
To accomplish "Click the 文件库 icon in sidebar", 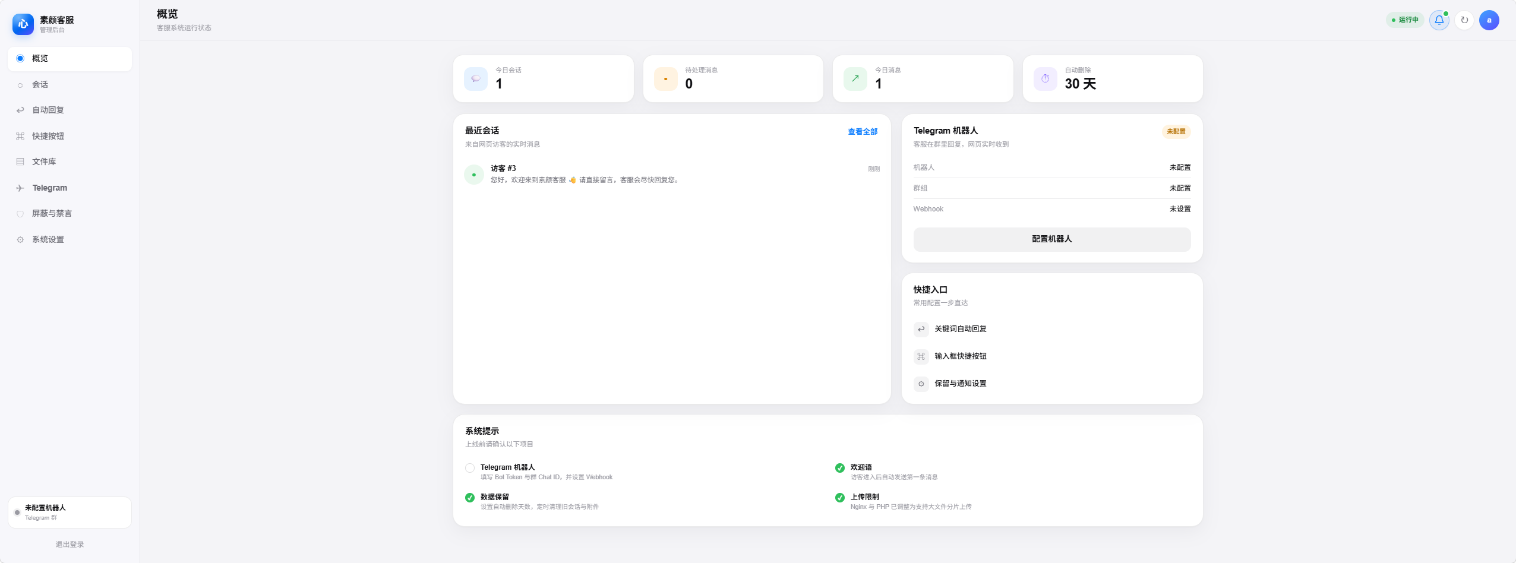I will click(20, 162).
